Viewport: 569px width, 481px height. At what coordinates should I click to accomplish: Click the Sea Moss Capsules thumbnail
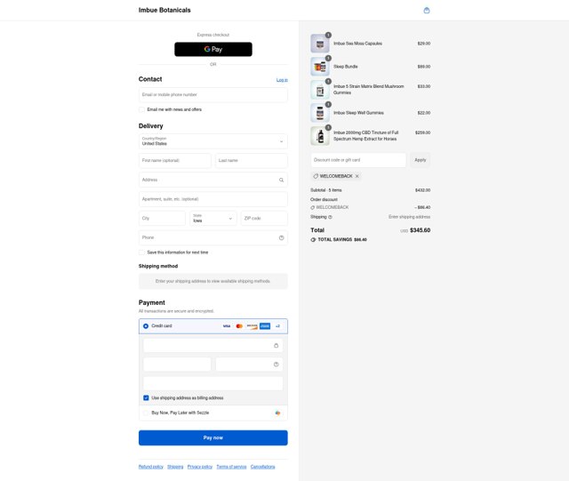[320, 44]
